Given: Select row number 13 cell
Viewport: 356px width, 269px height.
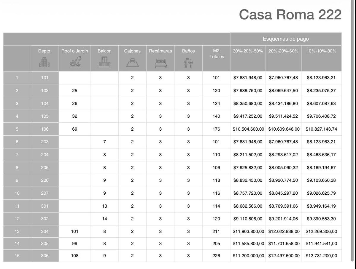Looking at the screenshot, I should point(17,231).
